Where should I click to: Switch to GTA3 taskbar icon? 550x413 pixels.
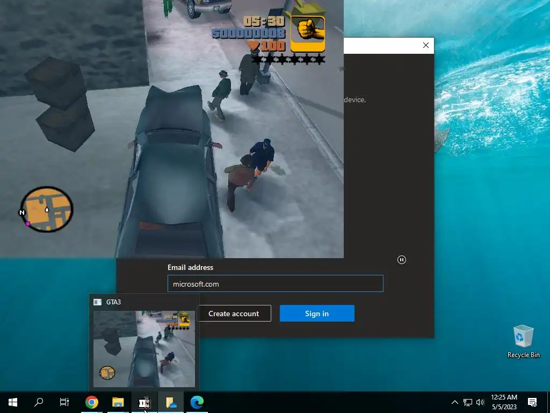coord(144,402)
